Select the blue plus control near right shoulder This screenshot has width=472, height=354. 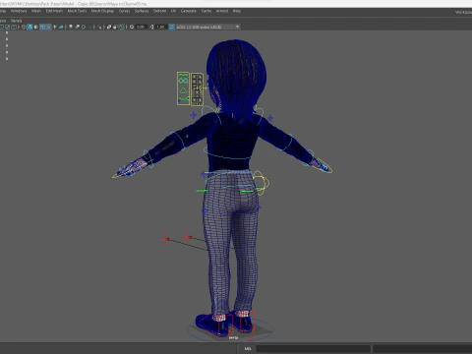coord(270,117)
